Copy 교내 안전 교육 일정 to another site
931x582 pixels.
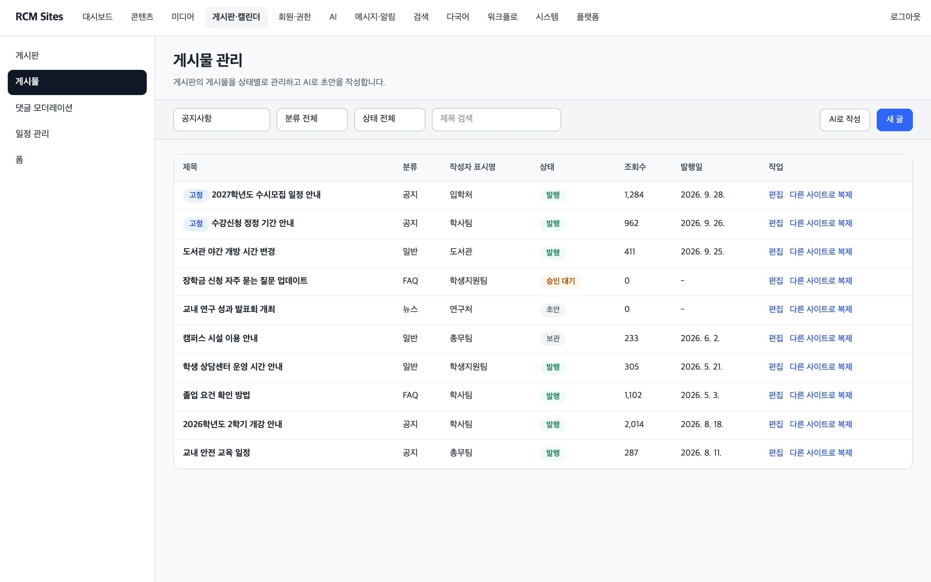tap(820, 453)
